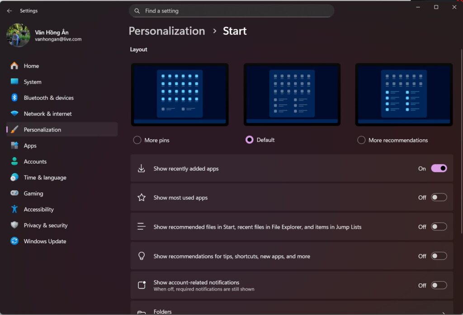Click the Find a setting search box
463x315 pixels.
click(x=231, y=11)
